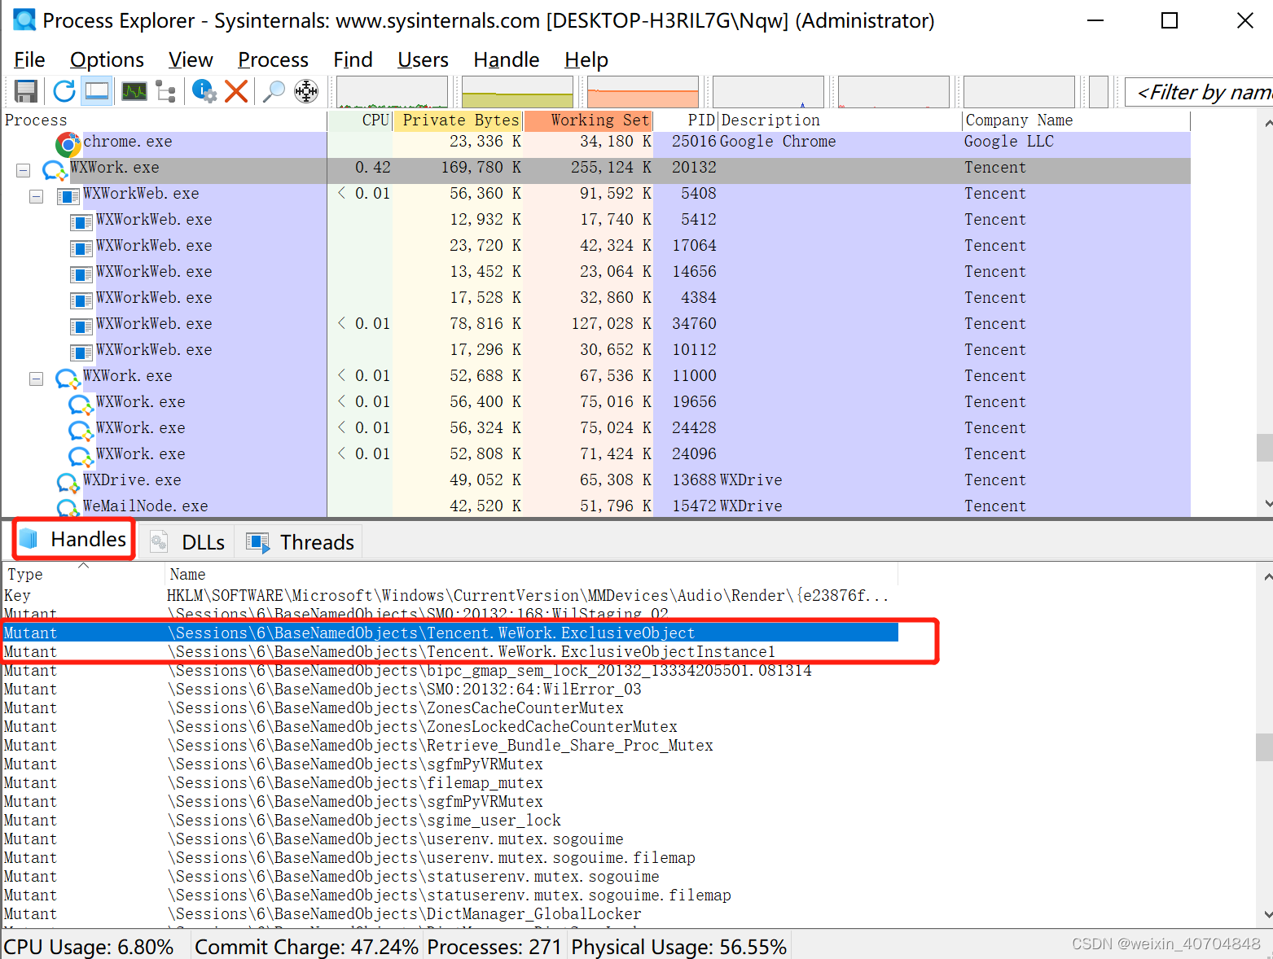Click the Refresh Now toolbar icon
Image resolution: width=1273 pixels, height=959 pixels.
(x=64, y=91)
